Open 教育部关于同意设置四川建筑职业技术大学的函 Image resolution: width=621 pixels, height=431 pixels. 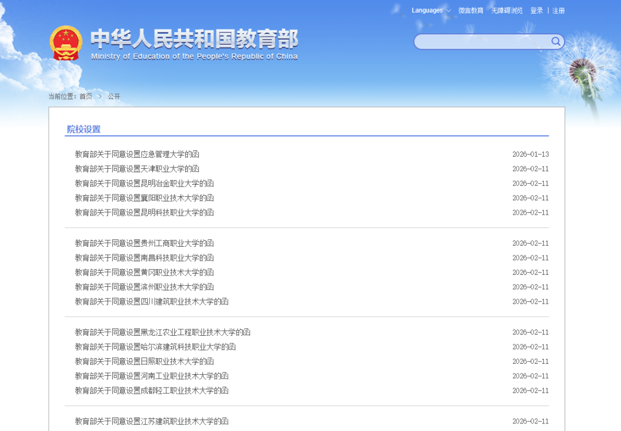pos(152,302)
